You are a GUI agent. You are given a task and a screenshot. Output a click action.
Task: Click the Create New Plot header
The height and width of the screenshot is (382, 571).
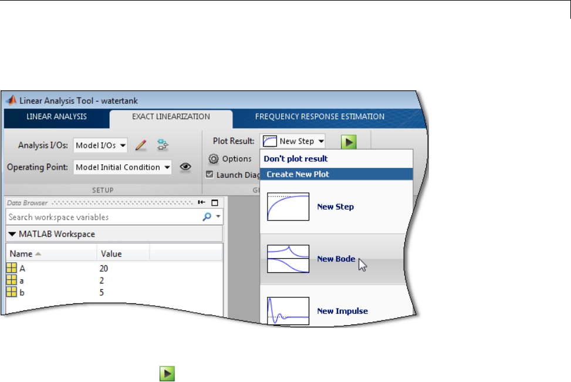click(336, 174)
